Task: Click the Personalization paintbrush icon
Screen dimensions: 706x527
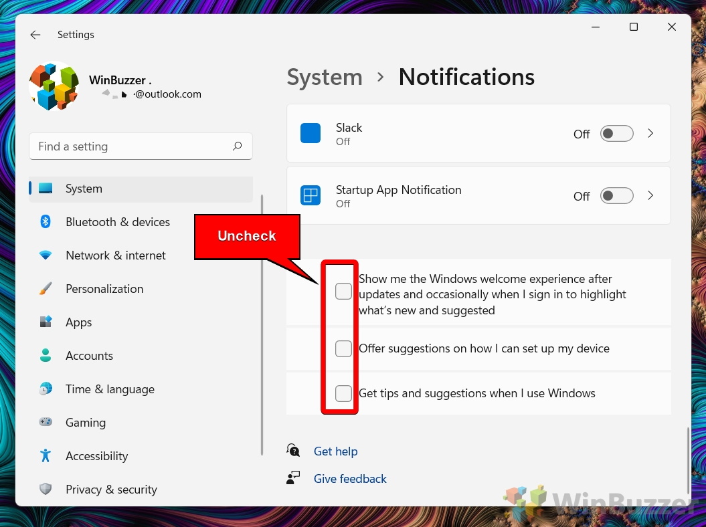Action: click(46, 289)
